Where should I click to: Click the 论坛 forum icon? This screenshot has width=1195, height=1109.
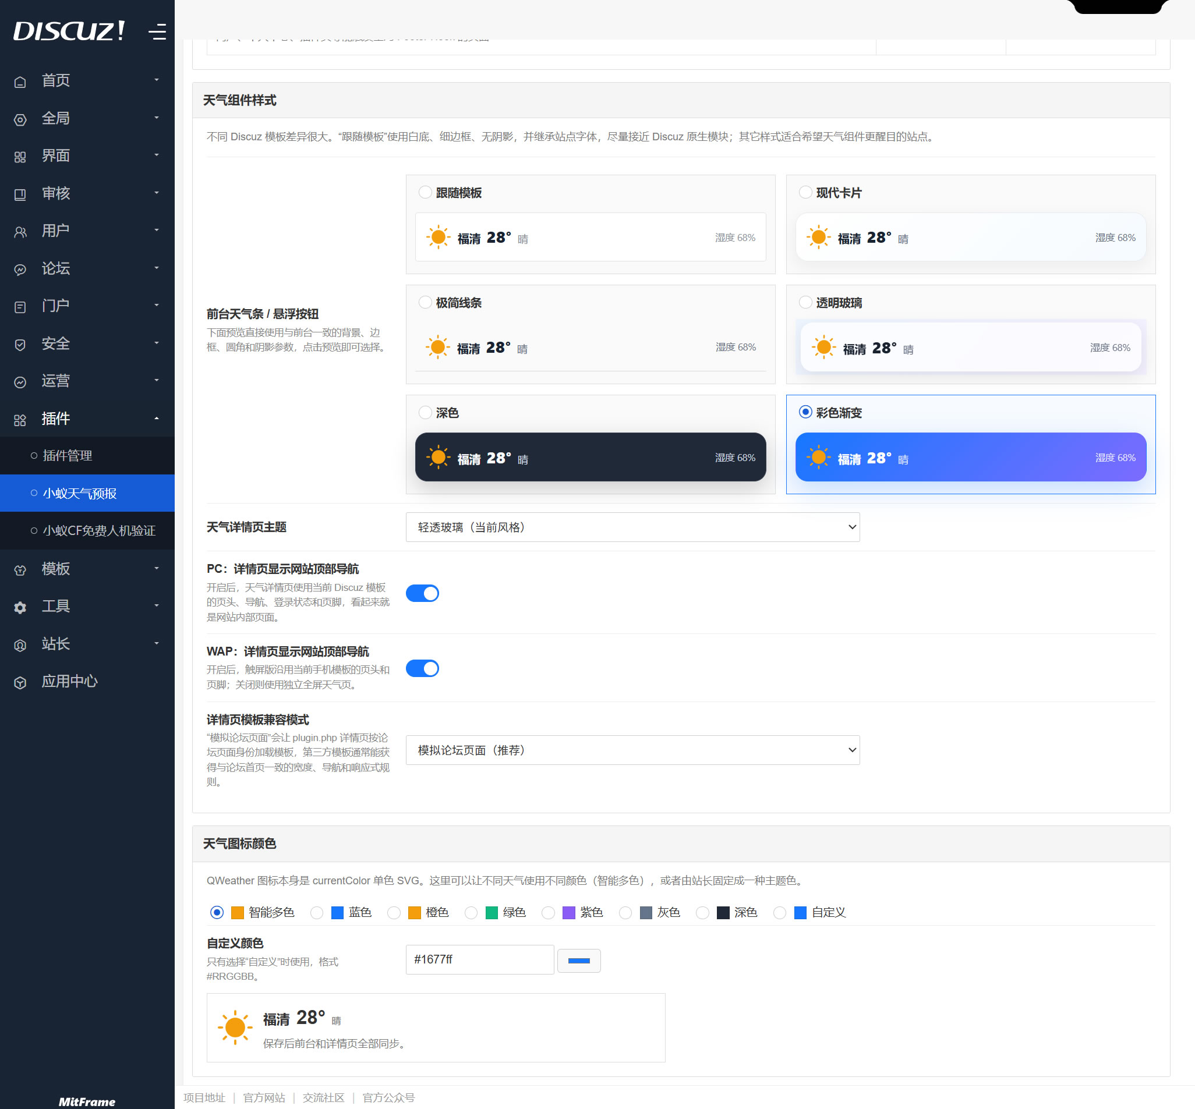click(20, 270)
